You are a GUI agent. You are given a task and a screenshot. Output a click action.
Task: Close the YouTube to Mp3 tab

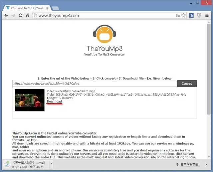(47, 8)
